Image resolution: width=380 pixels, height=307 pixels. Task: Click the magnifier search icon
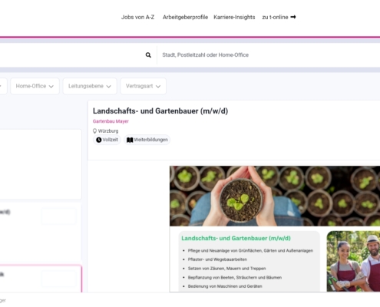tap(148, 55)
